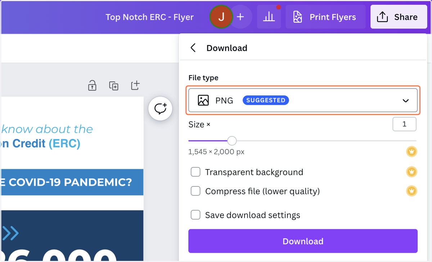432x262 pixels.
Task: Tick Save download settings checkbox
Action: click(195, 215)
